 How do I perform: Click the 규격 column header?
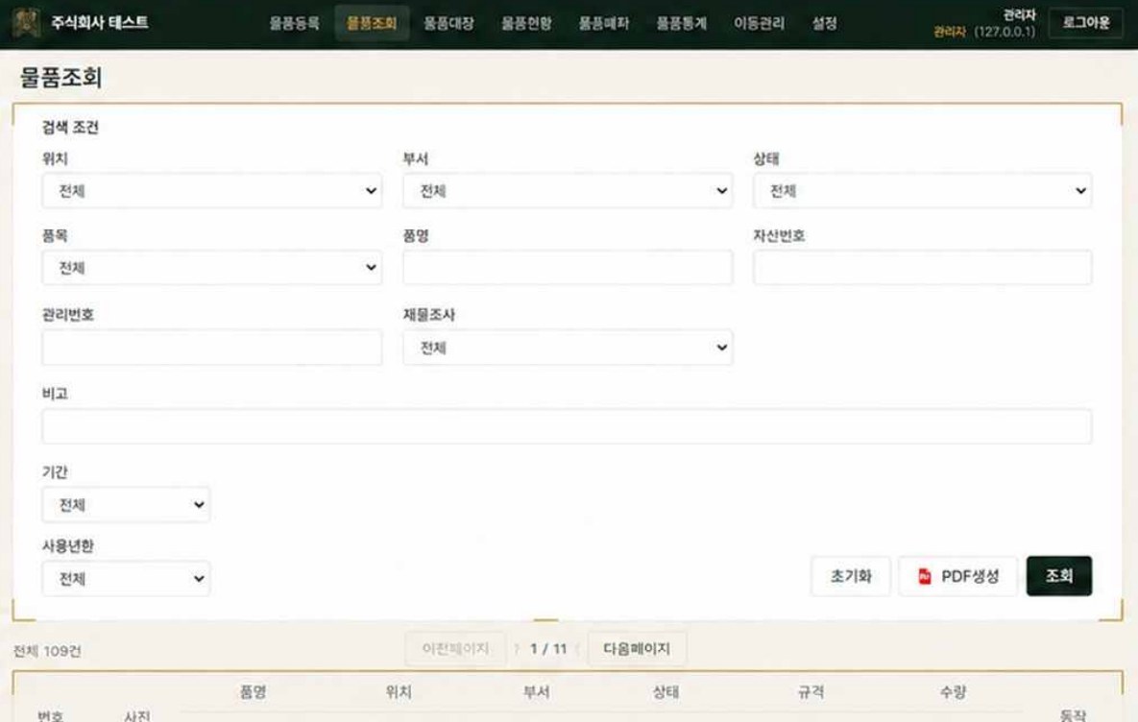[811, 692]
